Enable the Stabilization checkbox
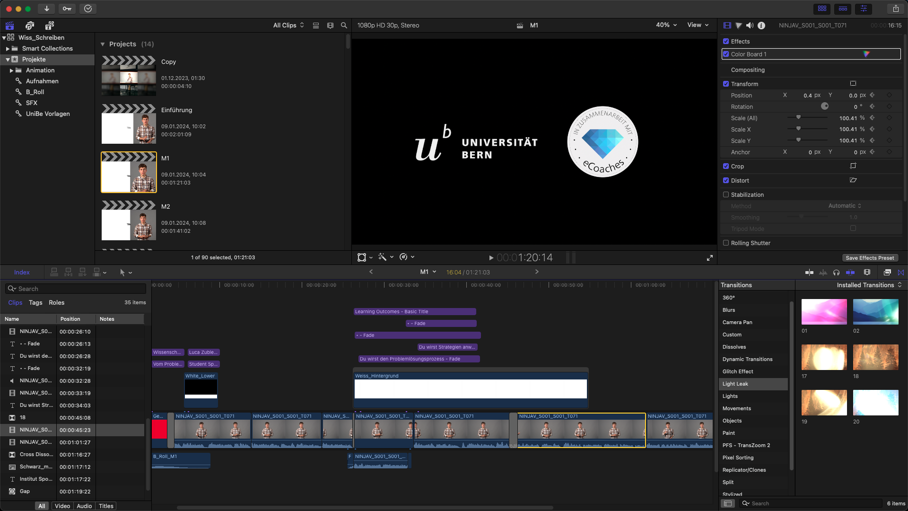The image size is (908, 511). [x=726, y=194]
